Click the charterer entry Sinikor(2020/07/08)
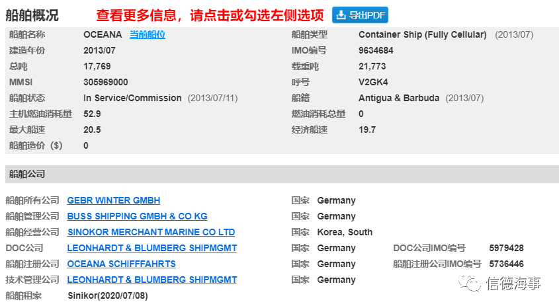Viewport: 559px width, 308px height. point(108,295)
